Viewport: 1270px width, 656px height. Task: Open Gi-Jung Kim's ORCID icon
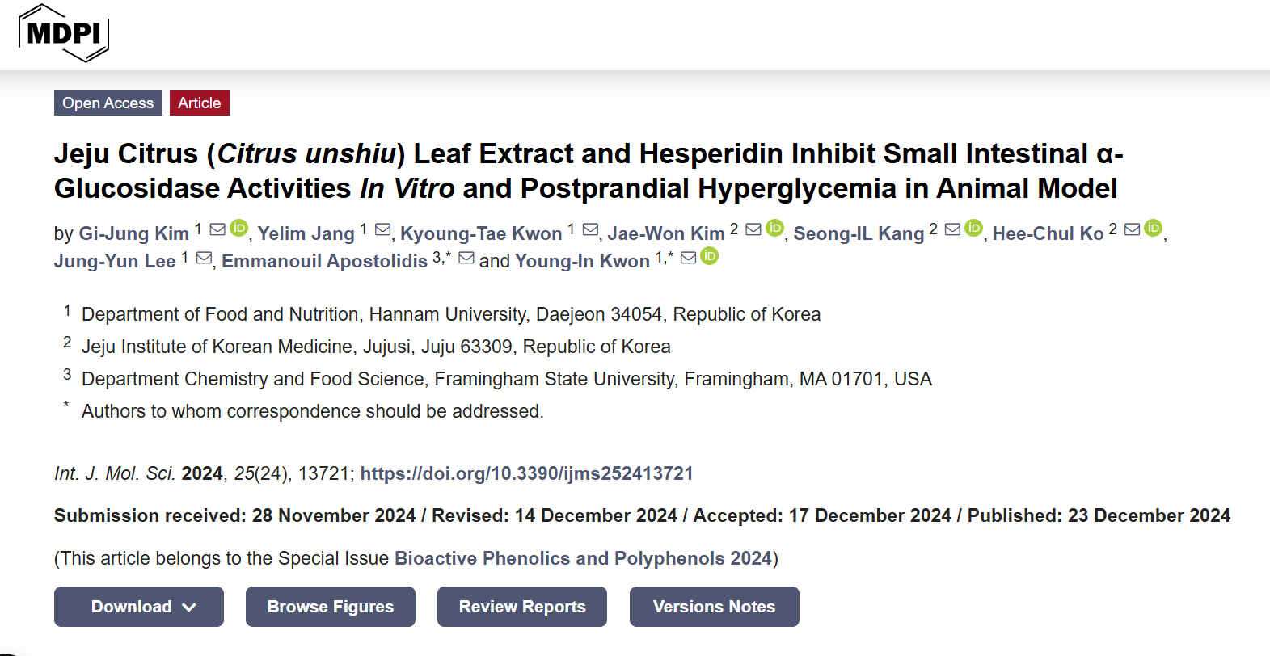238,229
